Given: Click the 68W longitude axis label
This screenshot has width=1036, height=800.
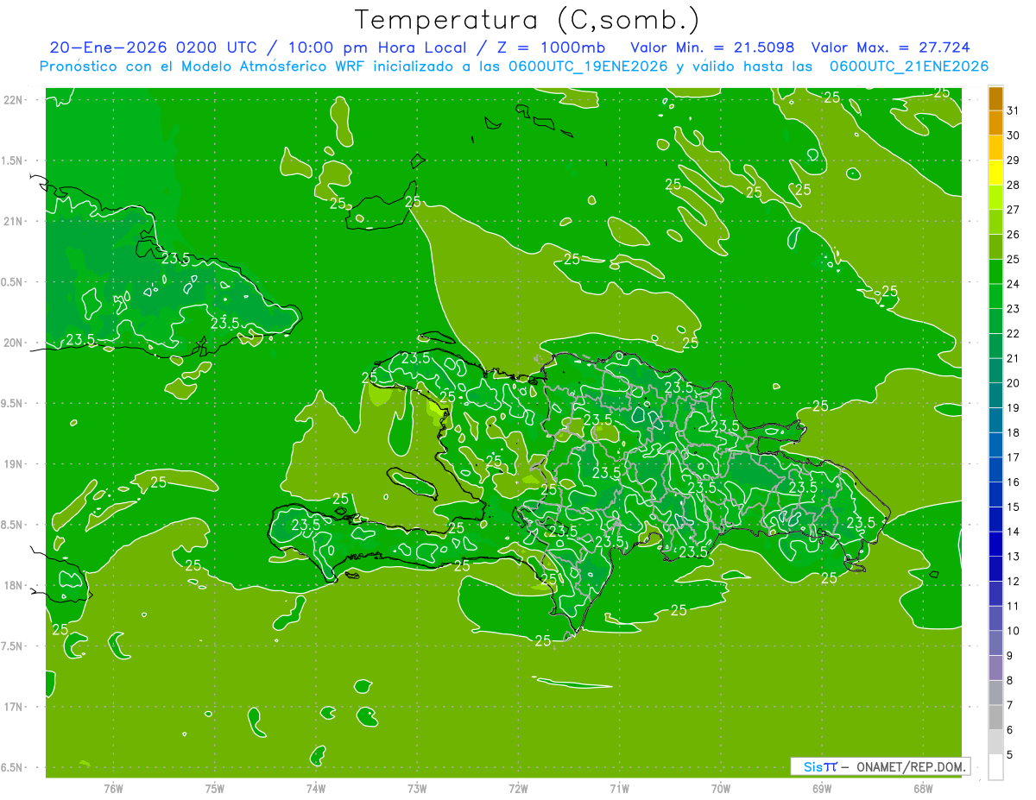Looking at the screenshot, I should click(x=923, y=788).
